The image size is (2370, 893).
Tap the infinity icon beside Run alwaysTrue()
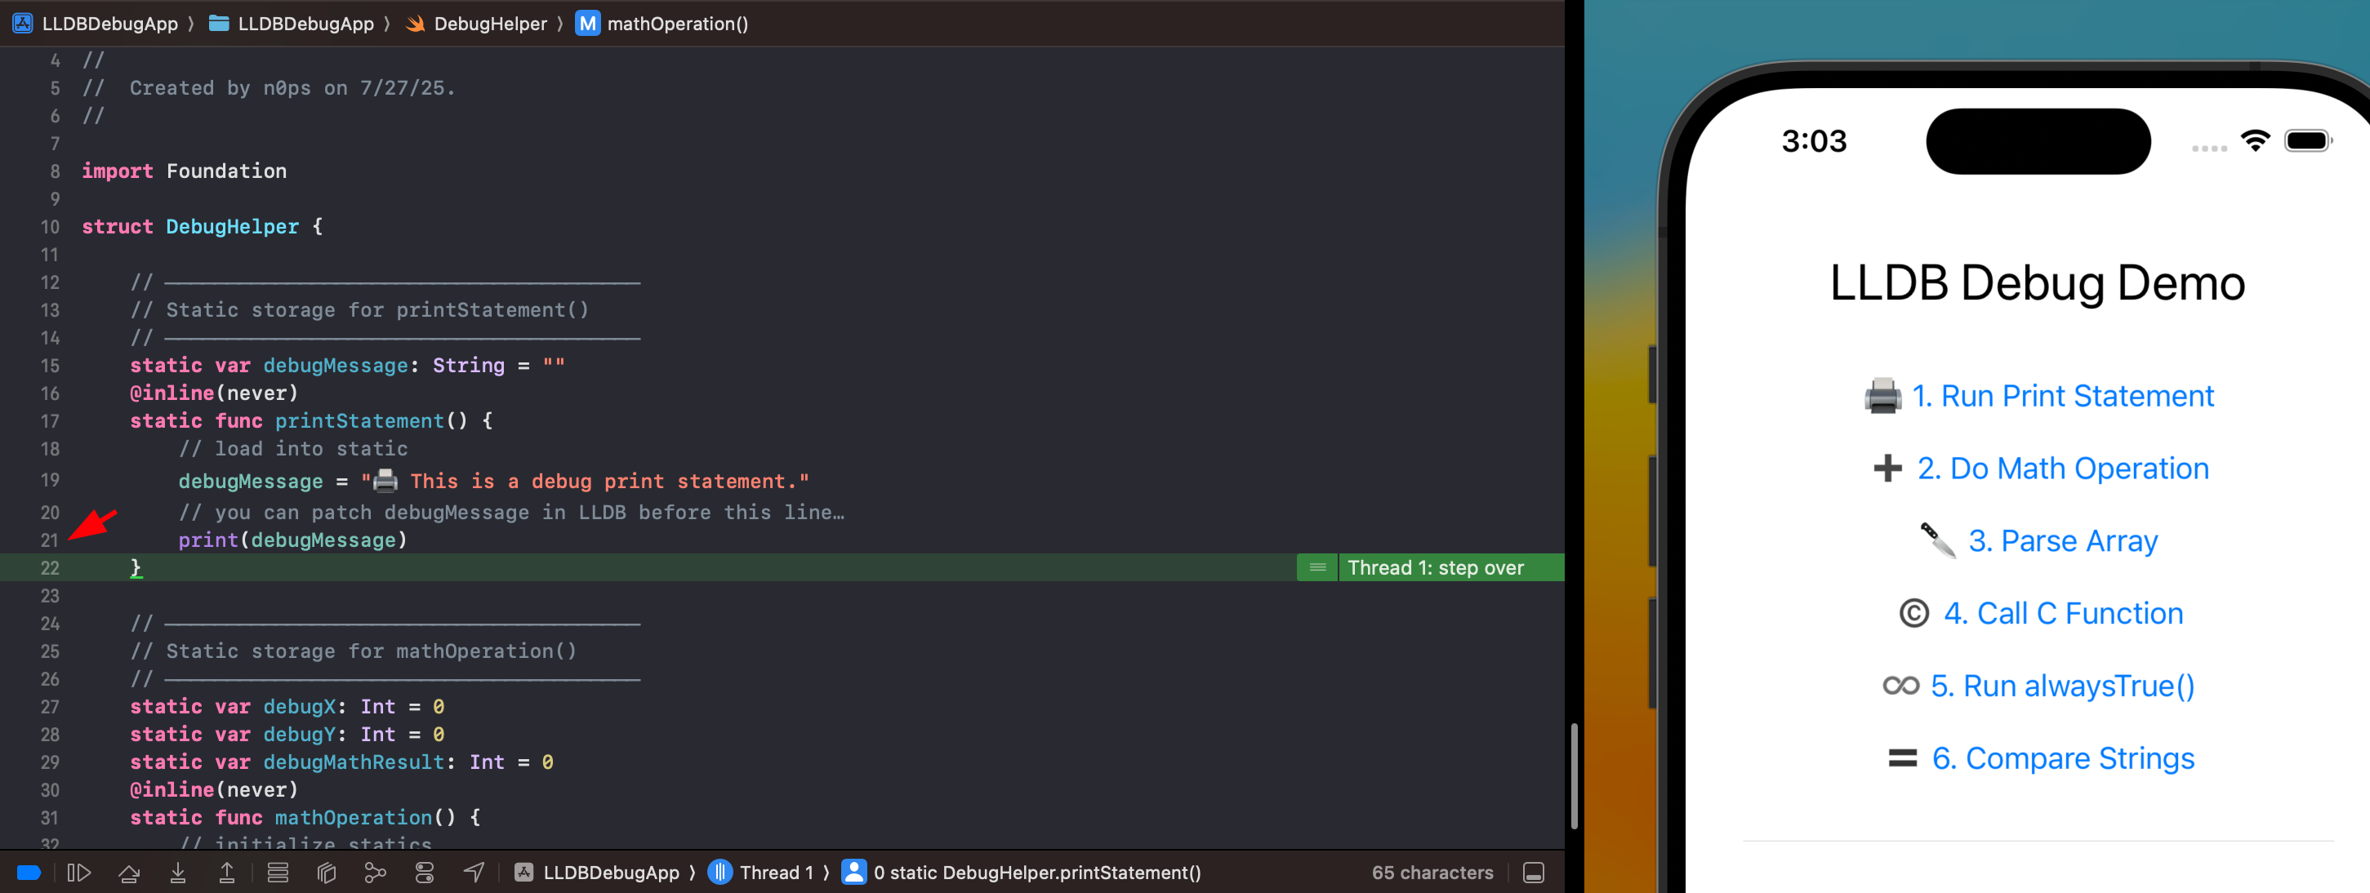(x=1900, y=686)
